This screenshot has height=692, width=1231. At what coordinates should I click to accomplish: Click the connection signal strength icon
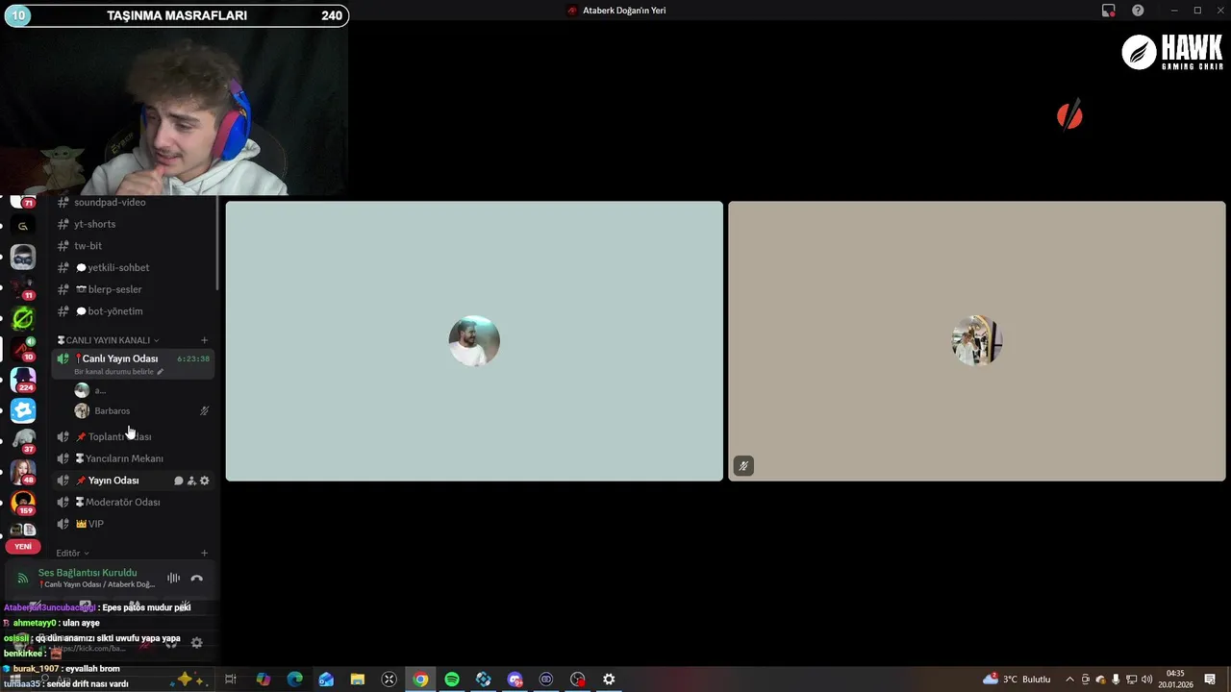pos(23,579)
